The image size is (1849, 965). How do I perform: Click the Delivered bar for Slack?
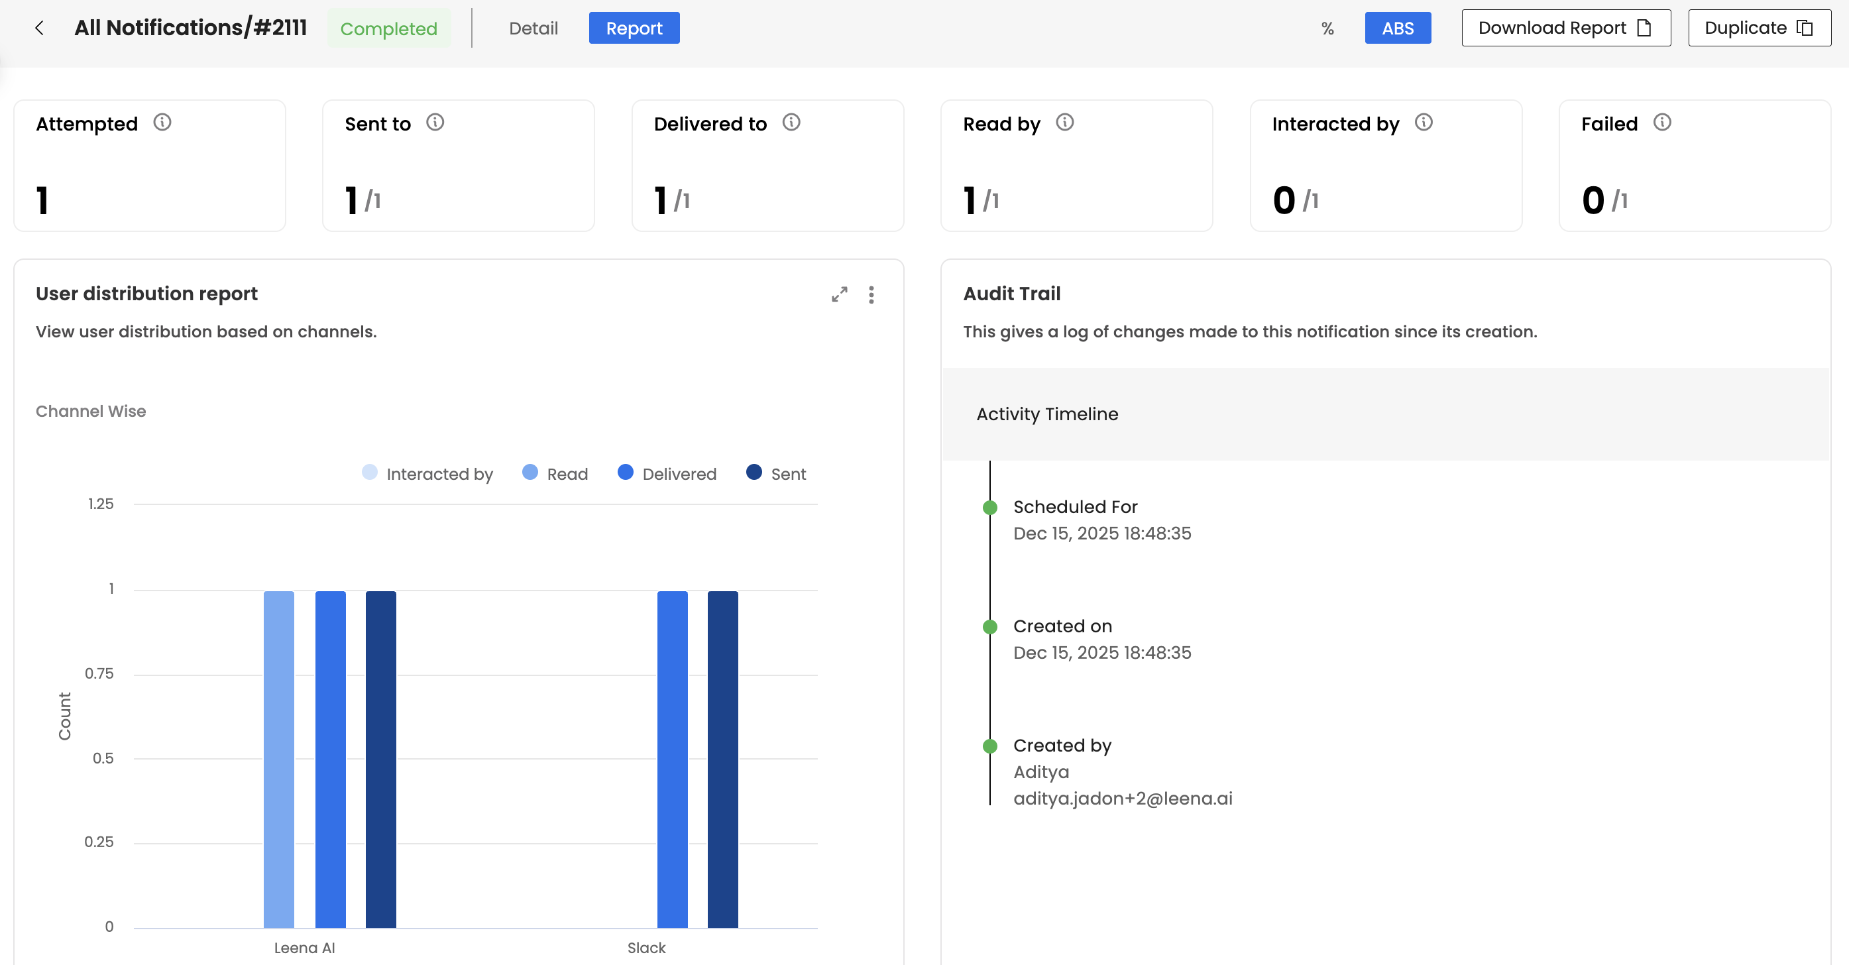[672, 758]
